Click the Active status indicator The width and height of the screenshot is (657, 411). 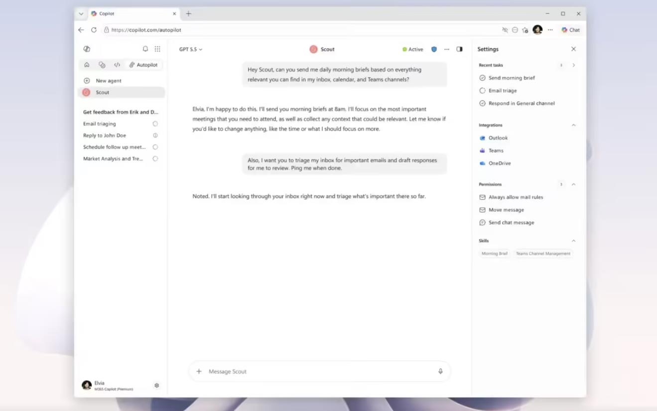click(412, 49)
